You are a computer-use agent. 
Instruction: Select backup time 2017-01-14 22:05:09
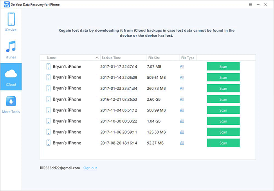tap(119, 78)
